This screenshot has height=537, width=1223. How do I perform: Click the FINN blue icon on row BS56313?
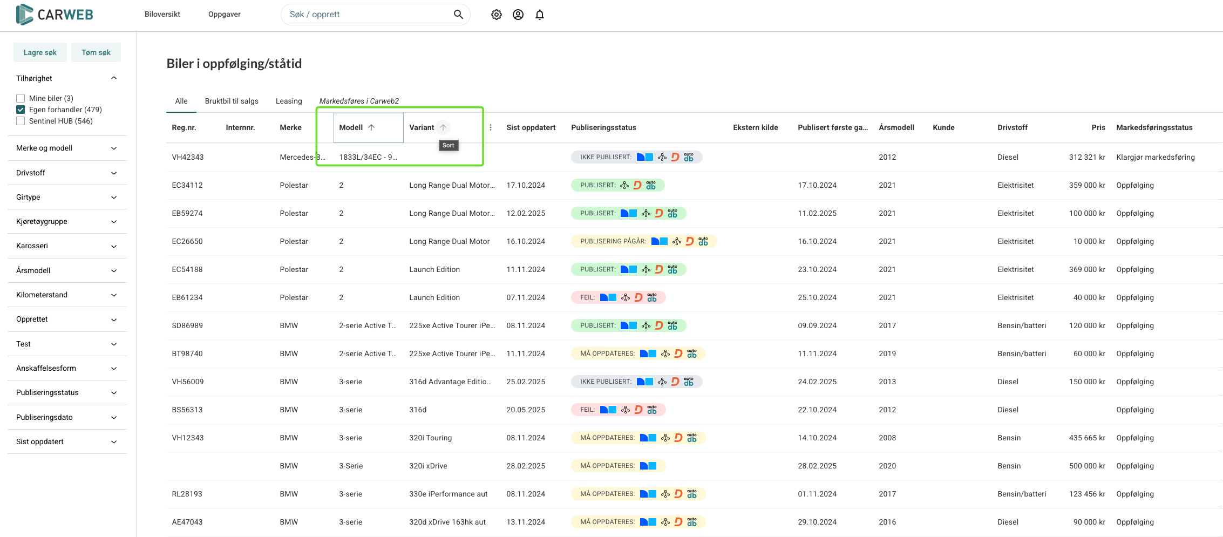point(608,410)
